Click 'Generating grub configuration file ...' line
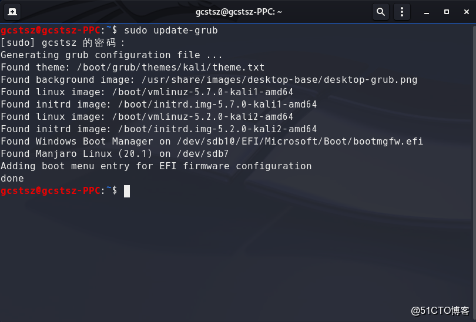This screenshot has width=476, height=322. click(x=112, y=55)
